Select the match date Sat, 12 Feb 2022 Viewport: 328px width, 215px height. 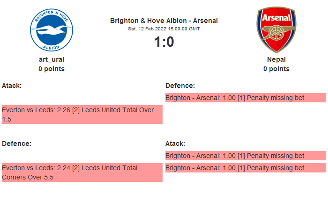pyautogui.click(x=164, y=29)
